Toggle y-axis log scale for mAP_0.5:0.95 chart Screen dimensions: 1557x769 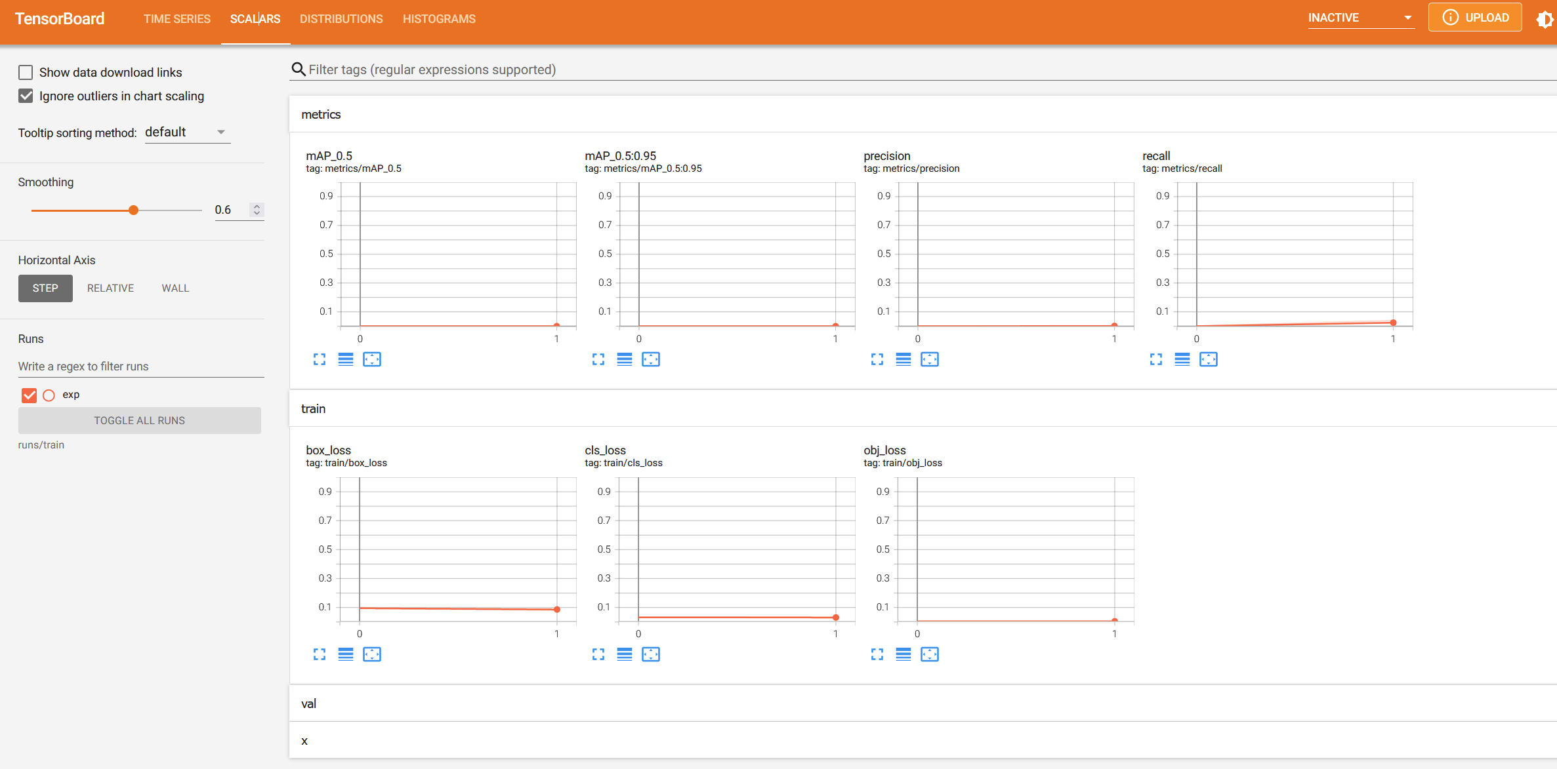tap(625, 359)
